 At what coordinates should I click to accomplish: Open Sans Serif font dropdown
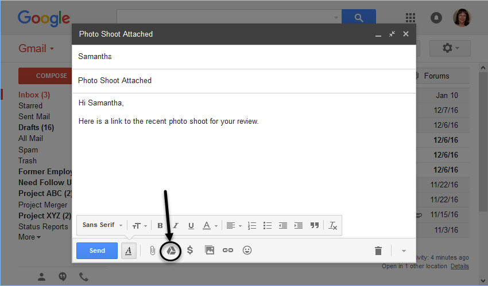(x=102, y=225)
